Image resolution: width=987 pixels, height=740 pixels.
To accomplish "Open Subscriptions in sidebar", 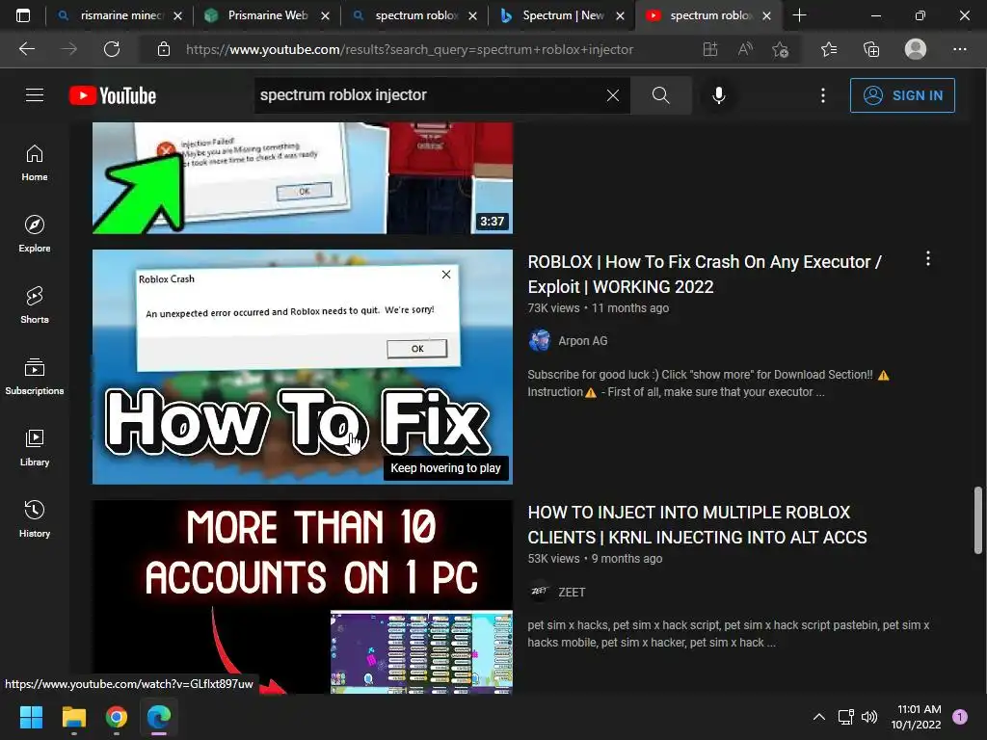I will point(35,377).
